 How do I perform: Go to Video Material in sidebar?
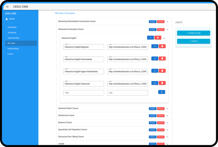(13, 38)
